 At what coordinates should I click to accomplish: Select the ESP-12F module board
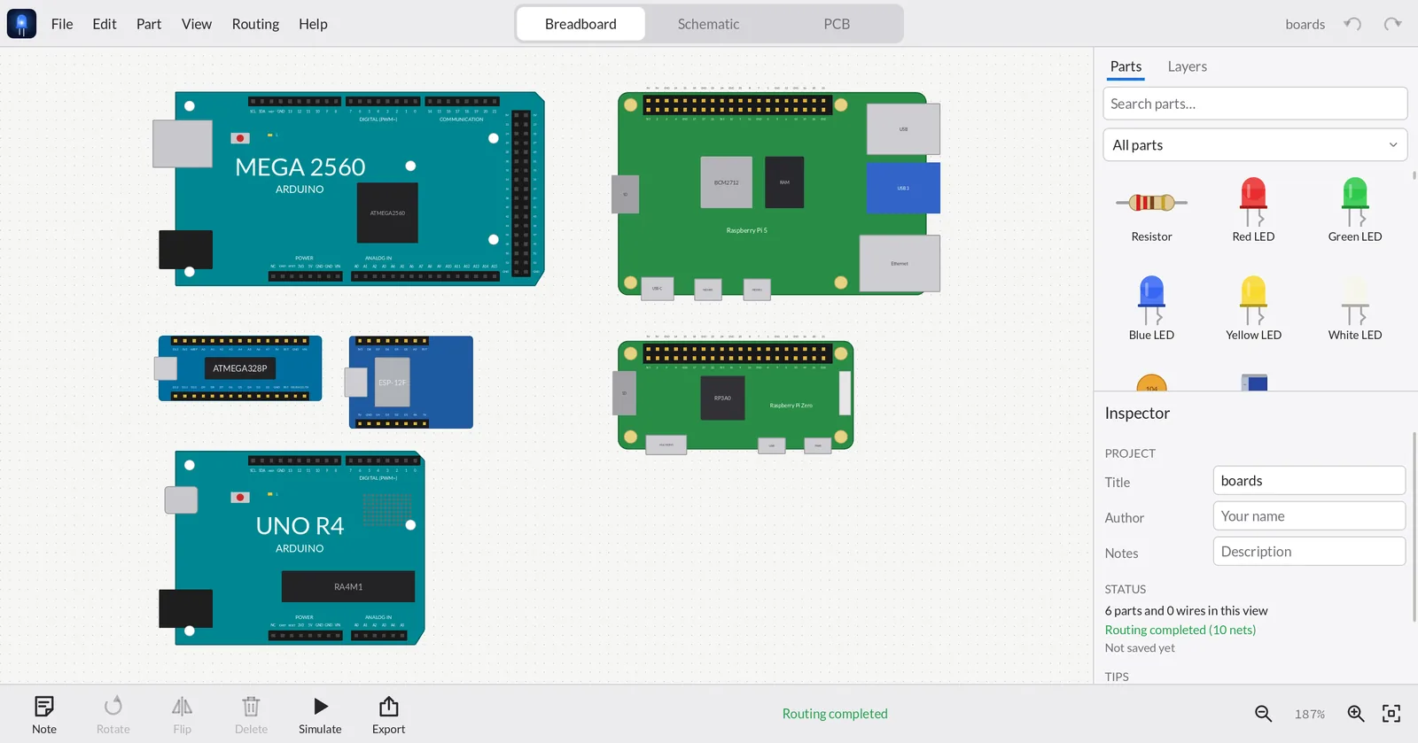(409, 383)
